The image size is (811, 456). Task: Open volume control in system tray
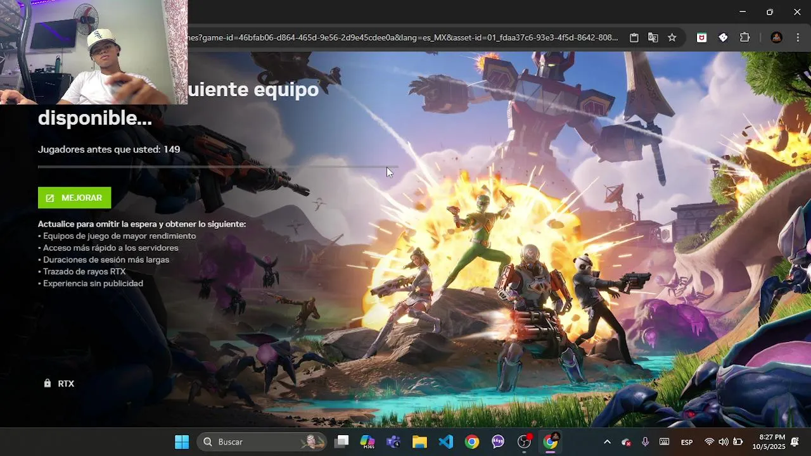click(x=724, y=442)
